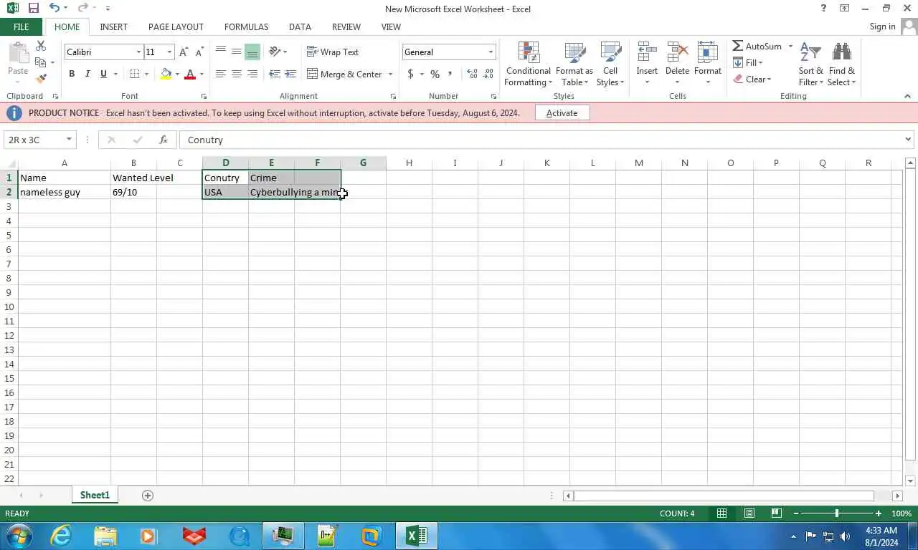
Task: Click the AutoSum button
Action: (757, 46)
